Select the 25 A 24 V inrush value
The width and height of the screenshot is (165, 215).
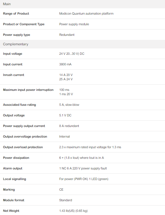tap(66, 79)
